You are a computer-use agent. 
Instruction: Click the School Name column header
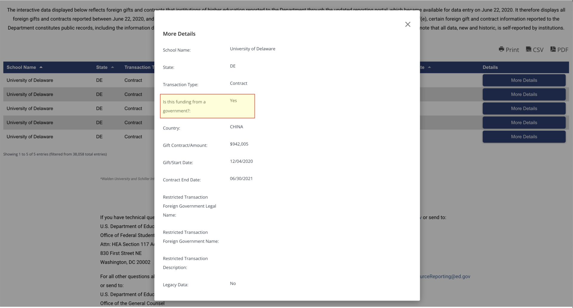[x=21, y=67]
